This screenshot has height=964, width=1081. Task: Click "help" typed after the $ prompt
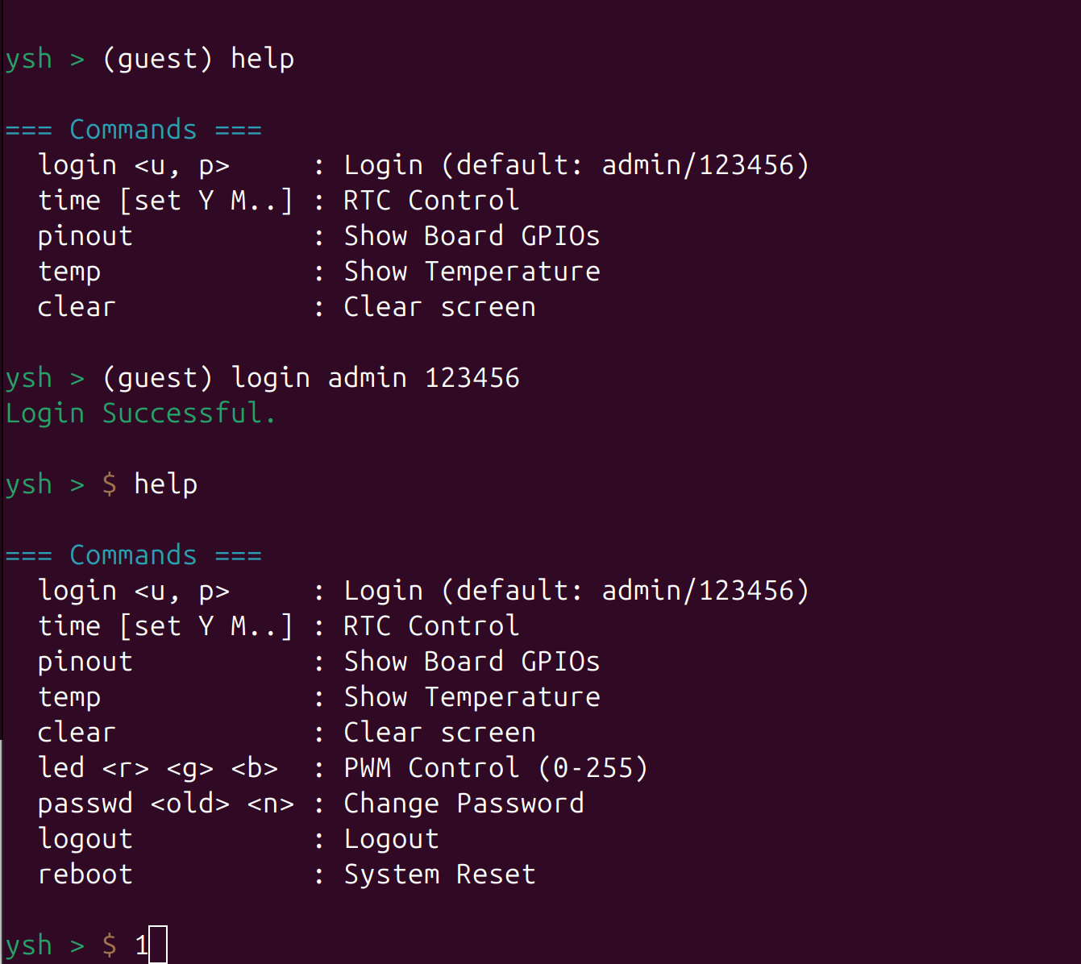pyautogui.click(x=165, y=484)
